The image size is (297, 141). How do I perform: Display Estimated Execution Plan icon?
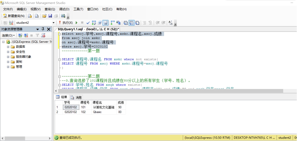(94, 23)
